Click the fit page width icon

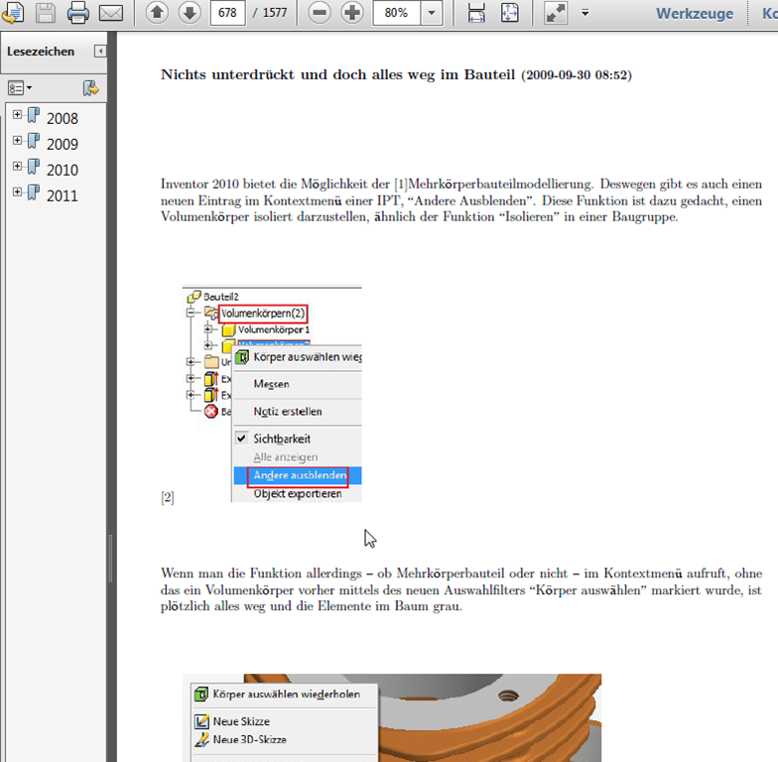tap(476, 13)
